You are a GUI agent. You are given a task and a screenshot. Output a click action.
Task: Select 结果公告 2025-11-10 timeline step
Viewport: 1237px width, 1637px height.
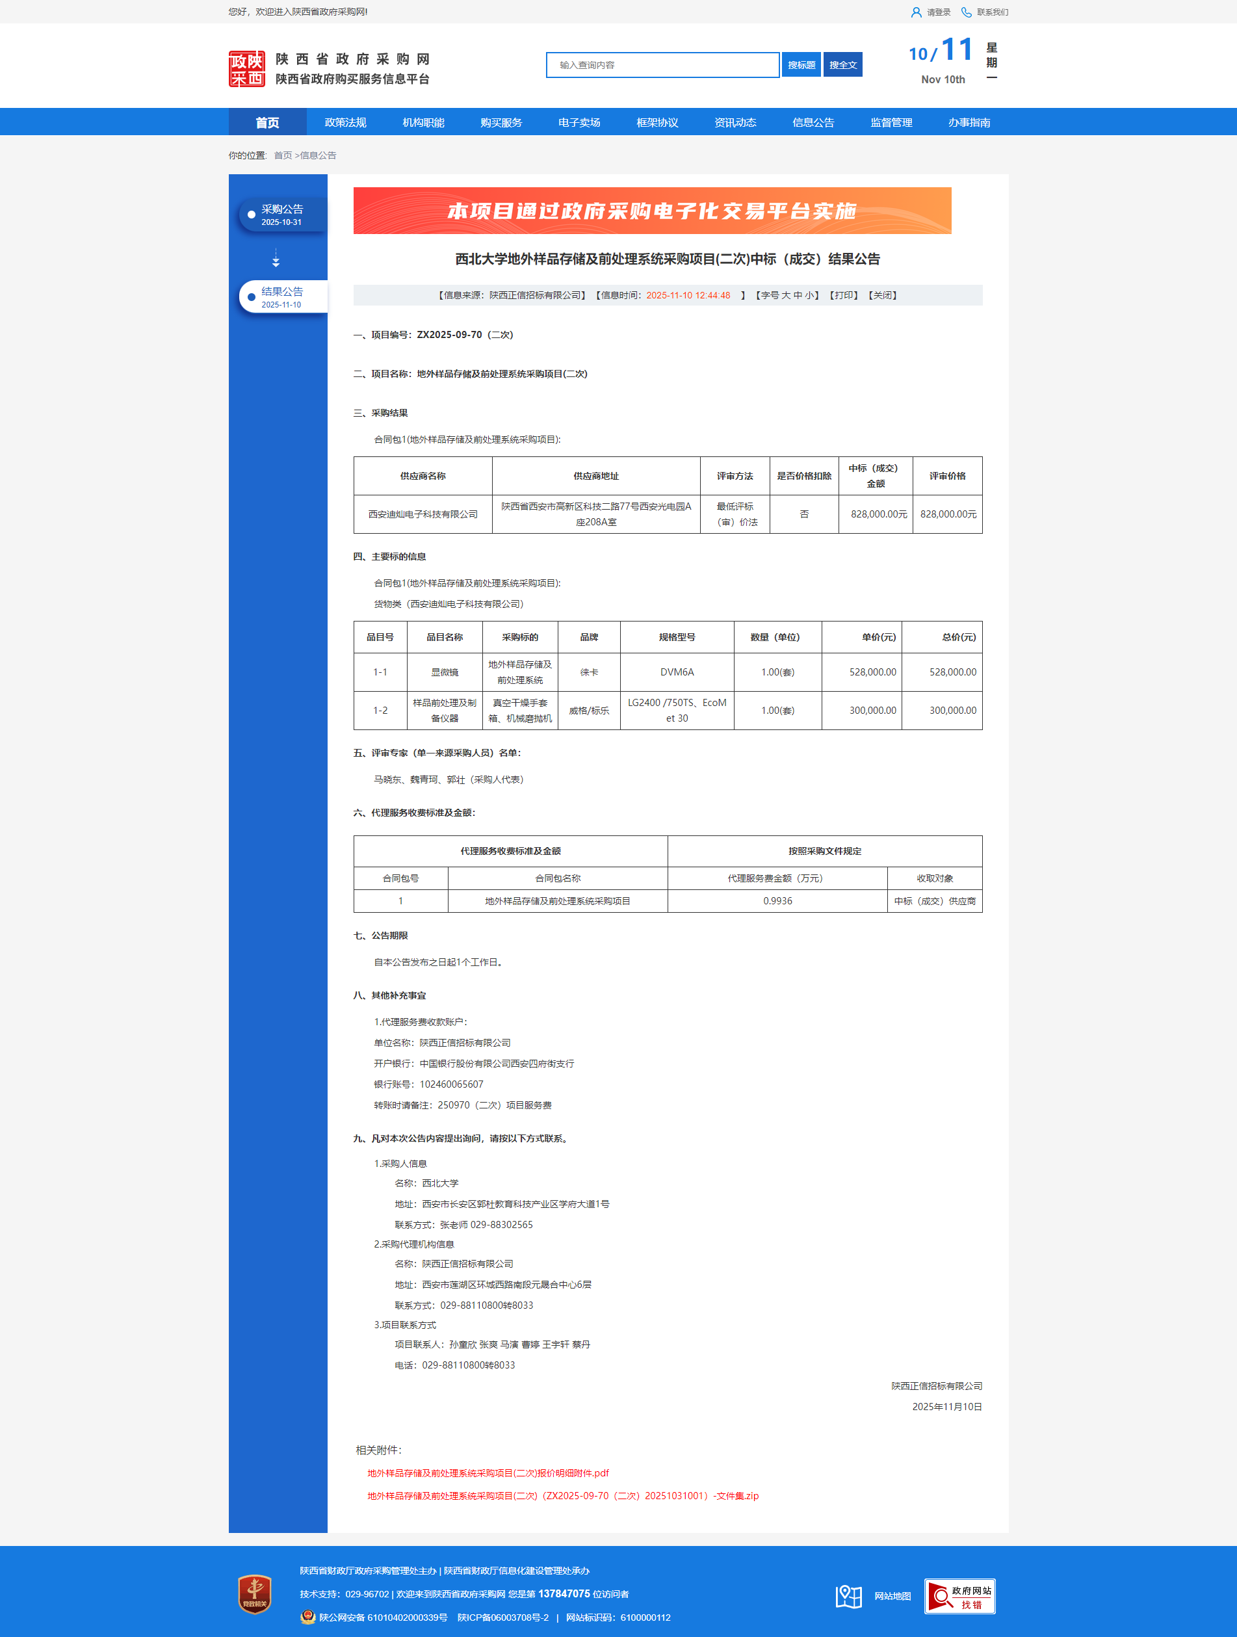point(282,298)
